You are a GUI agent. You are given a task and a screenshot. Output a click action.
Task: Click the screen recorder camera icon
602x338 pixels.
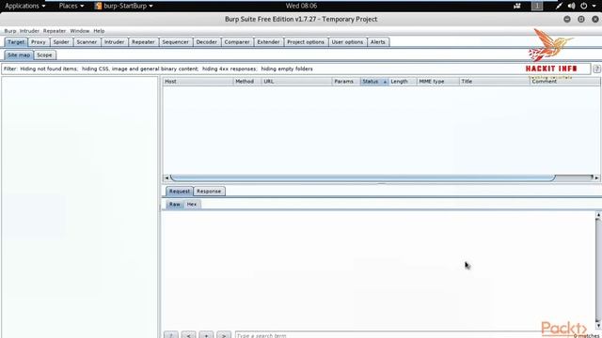click(x=517, y=6)
